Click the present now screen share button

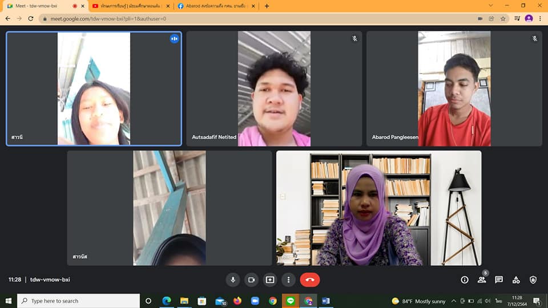(x=270, y=279)
